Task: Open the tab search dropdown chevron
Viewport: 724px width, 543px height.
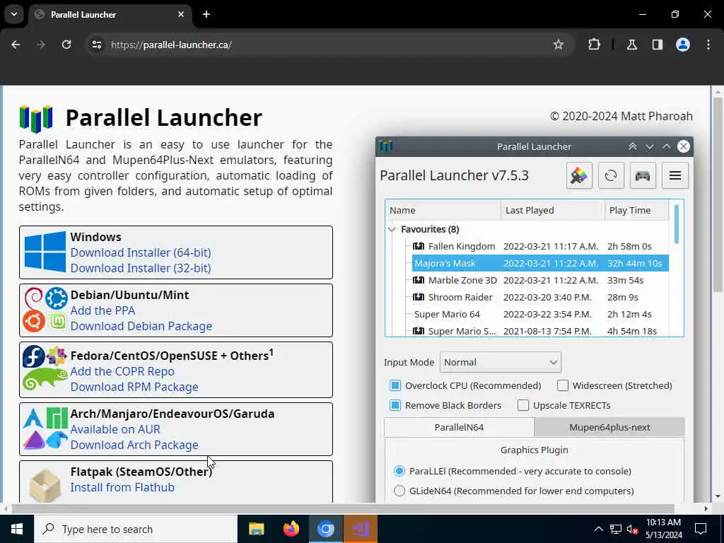Action: [x=14, y=14]
